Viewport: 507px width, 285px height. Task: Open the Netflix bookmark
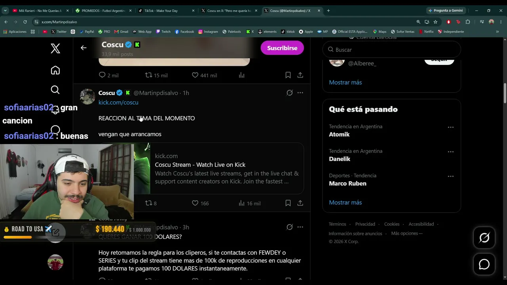(x=426, y=32)
